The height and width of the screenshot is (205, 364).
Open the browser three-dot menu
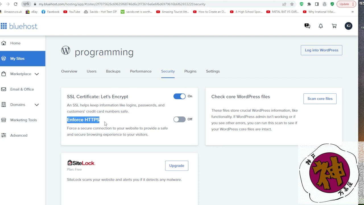coord(353,4)
